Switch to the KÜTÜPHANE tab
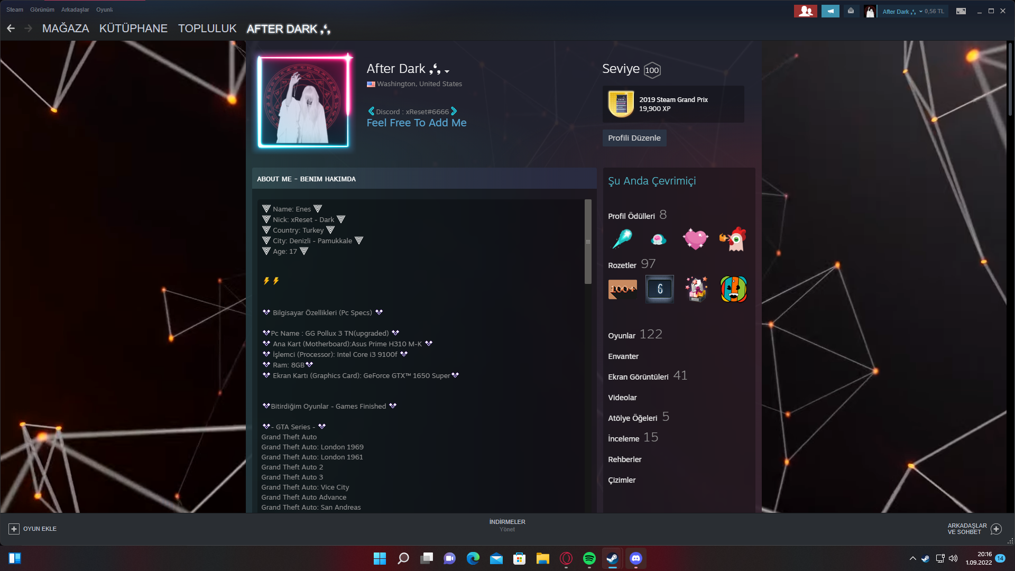 pyautogui.click(x=133, y=29)
